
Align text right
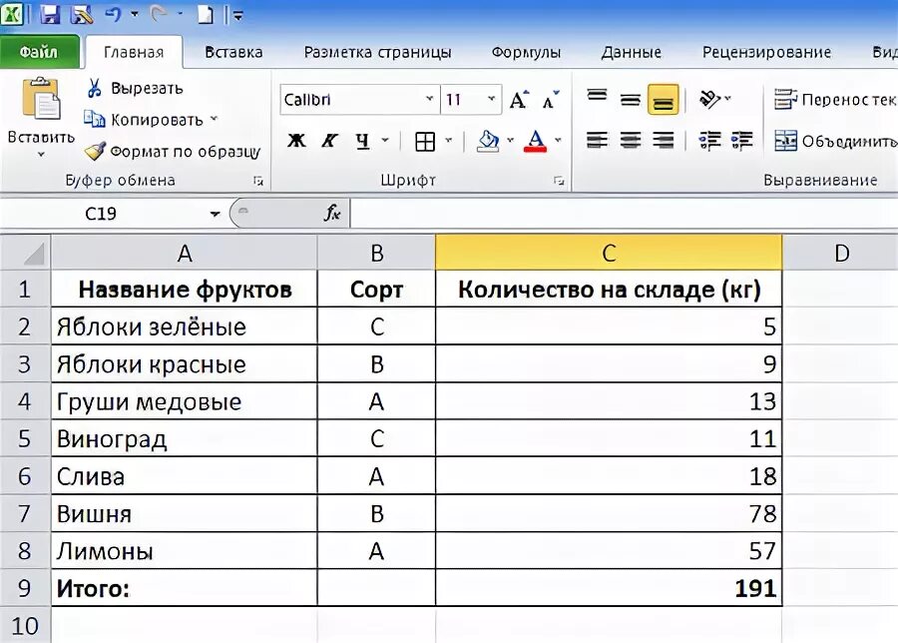[664, 141]
